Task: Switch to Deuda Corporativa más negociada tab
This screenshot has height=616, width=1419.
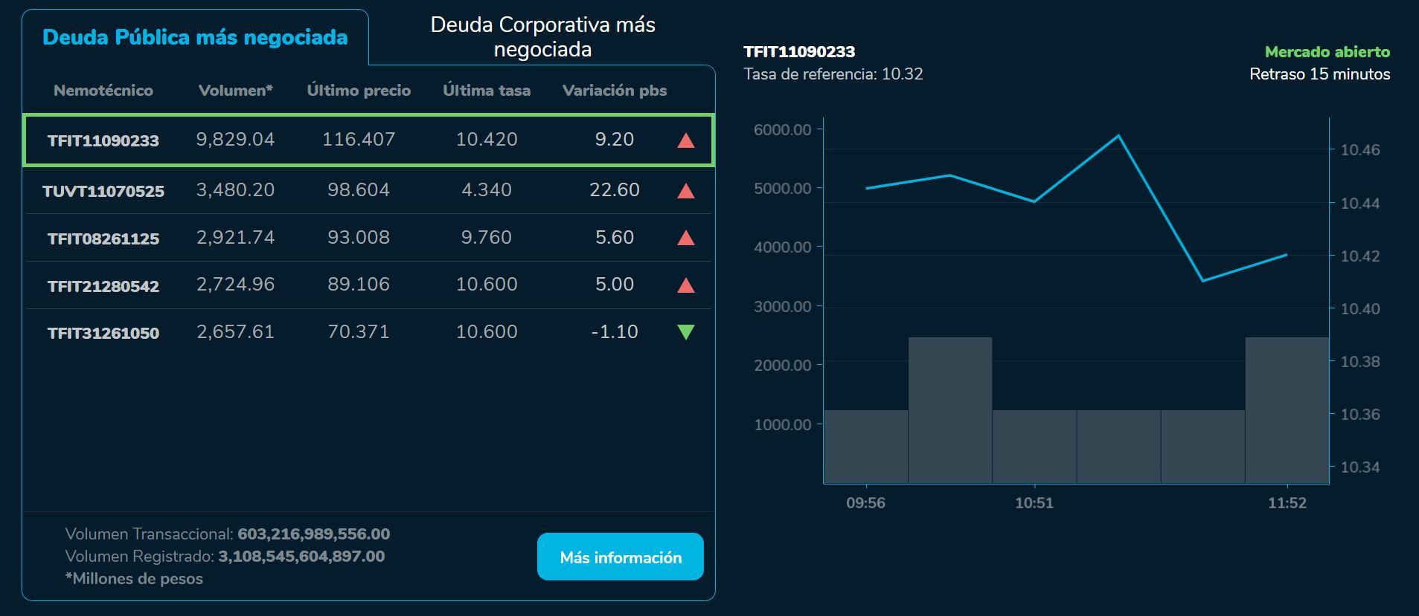Action: (x=542, y=37)
